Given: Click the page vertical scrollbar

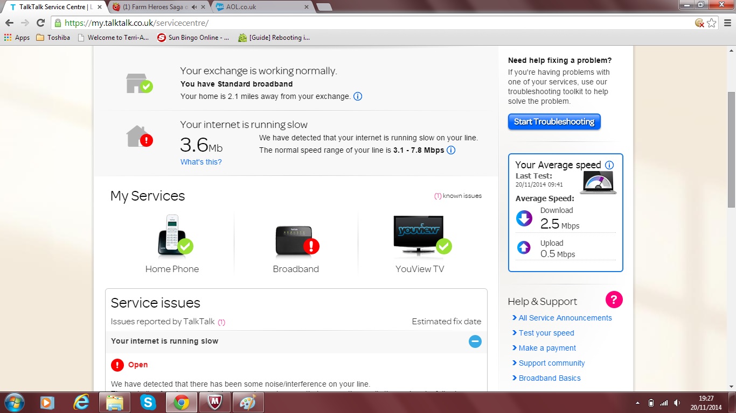Looking at the screenshot, I should click(731, 151).
